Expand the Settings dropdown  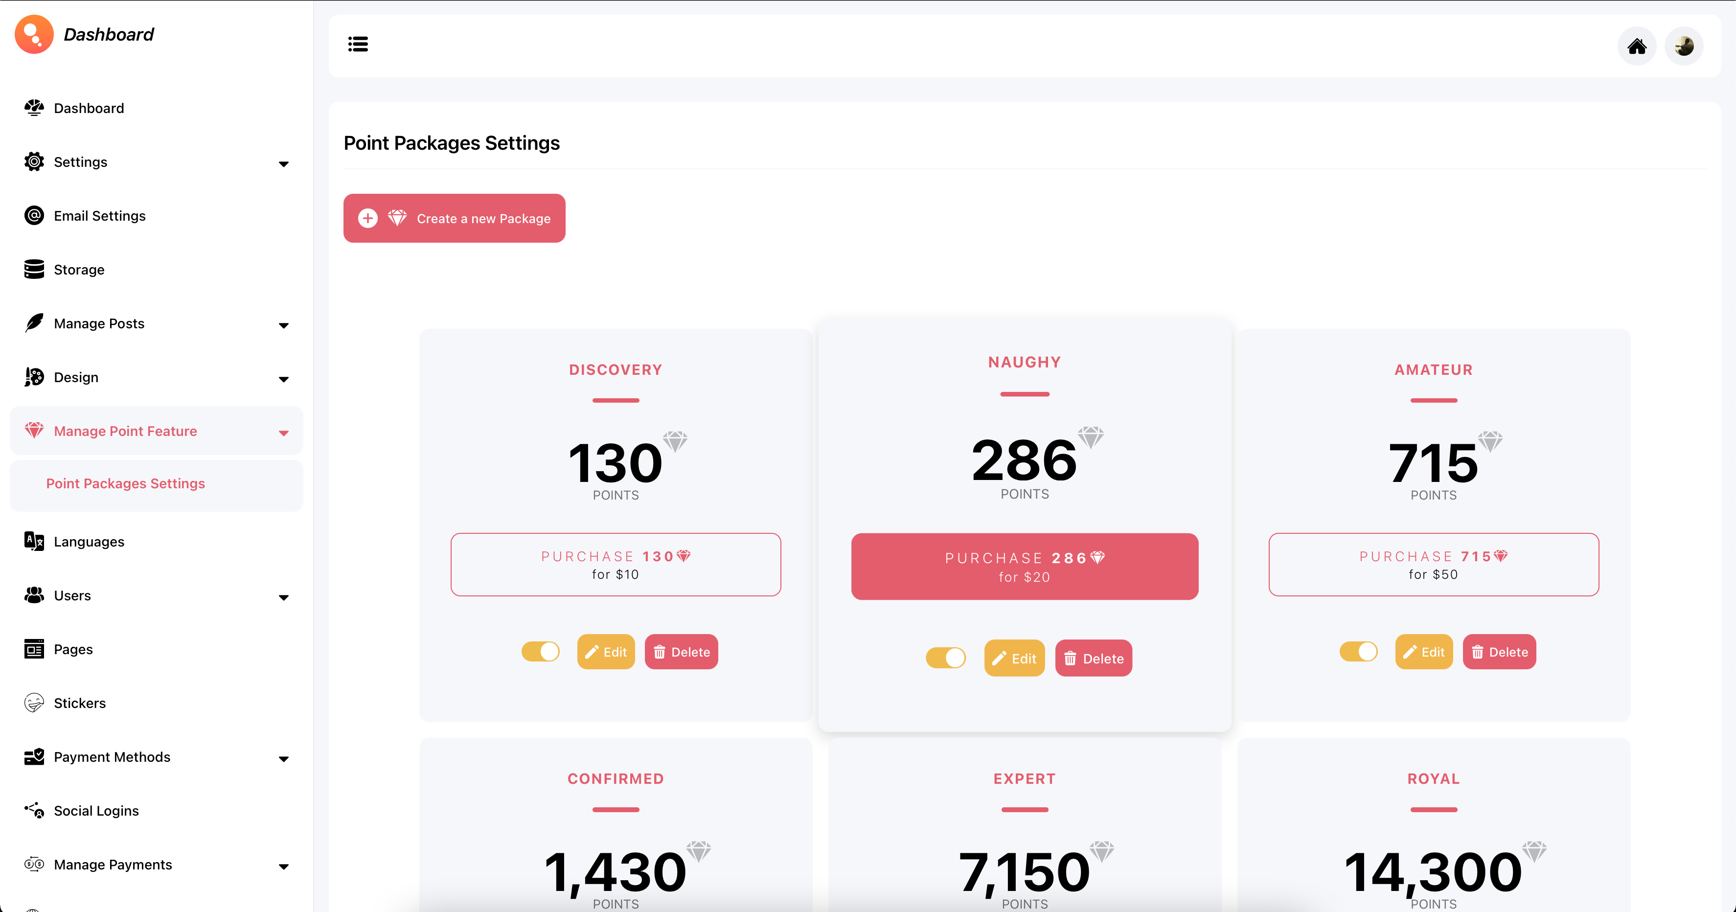click(x=284, y=164)
